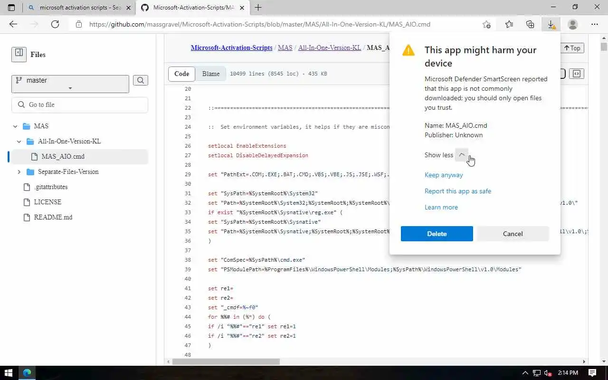608x380 pixels.
Task: Open All-In-One-Version-KL breadcrumb link
Action: pyautogui.click(x=330, y=47)
